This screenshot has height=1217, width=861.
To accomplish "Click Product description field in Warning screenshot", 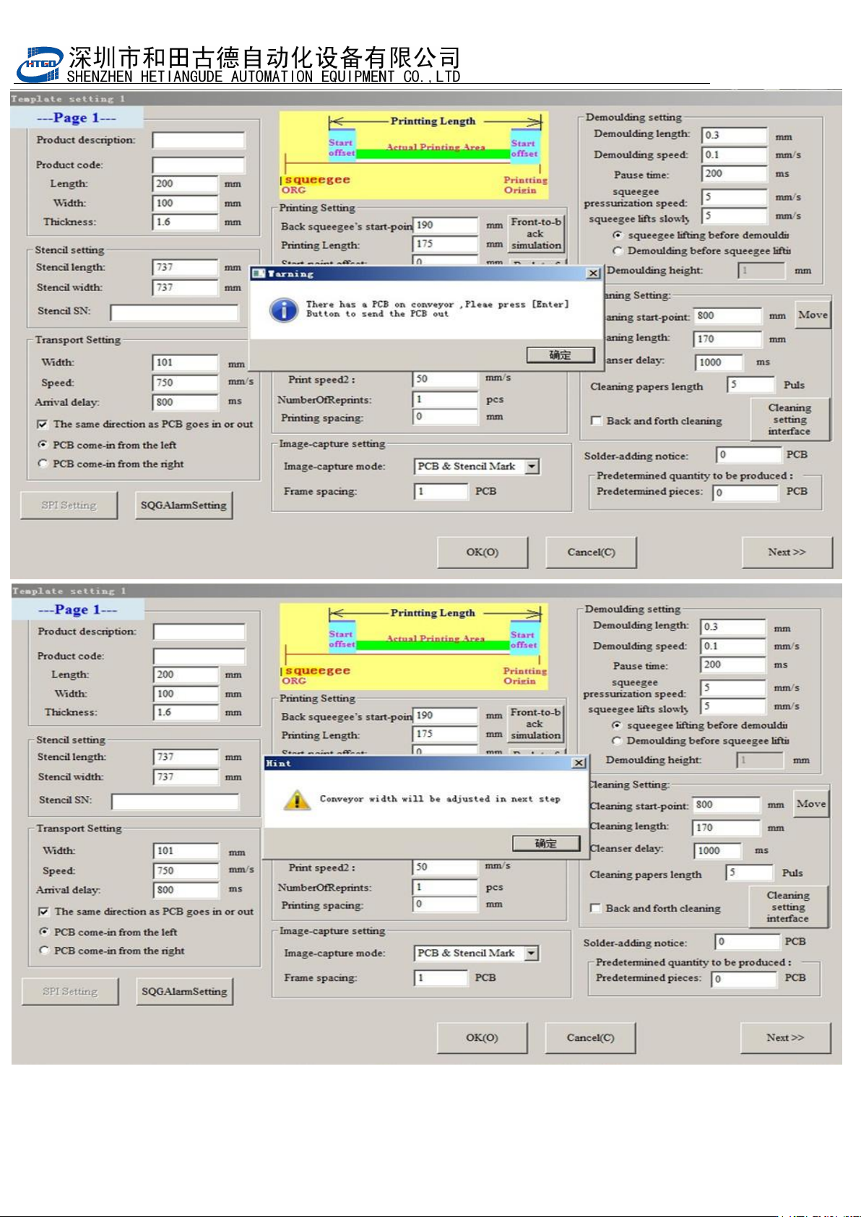I will pos(199,140).
